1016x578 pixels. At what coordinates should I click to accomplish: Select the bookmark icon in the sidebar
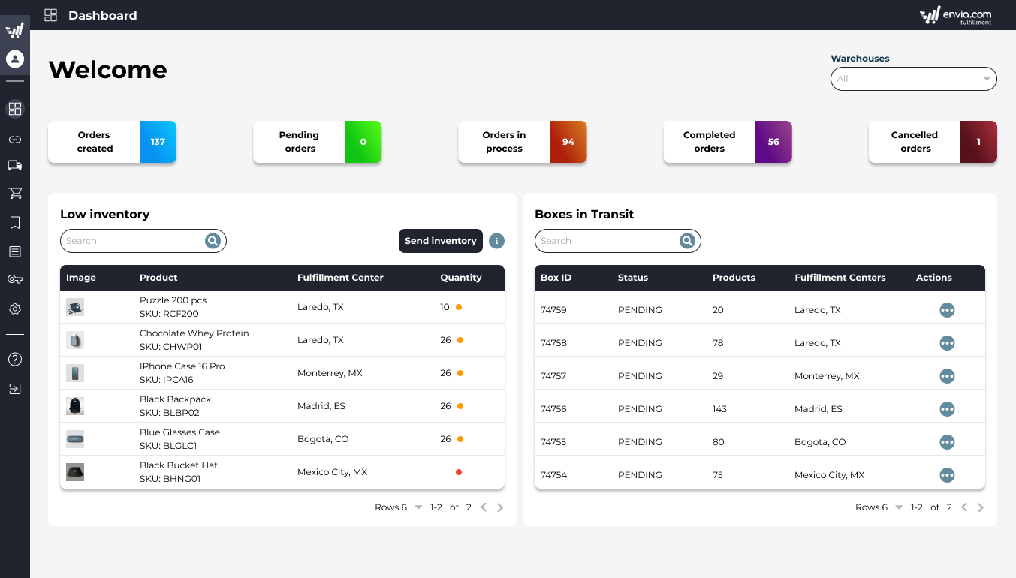15,222
